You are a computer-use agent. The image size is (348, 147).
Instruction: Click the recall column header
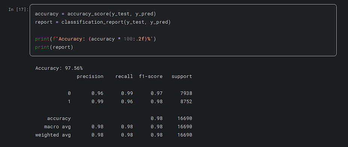tap(124, 76)
